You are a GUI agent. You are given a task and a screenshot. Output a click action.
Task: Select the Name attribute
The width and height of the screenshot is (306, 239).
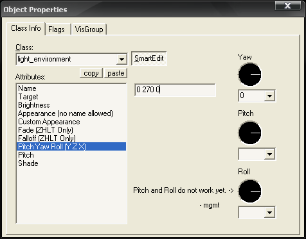tap(71, 88)
